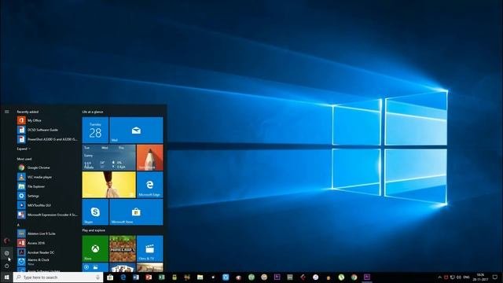Open Excel from the taskbar
503x283 pixels.
click(x=161, y=277)
